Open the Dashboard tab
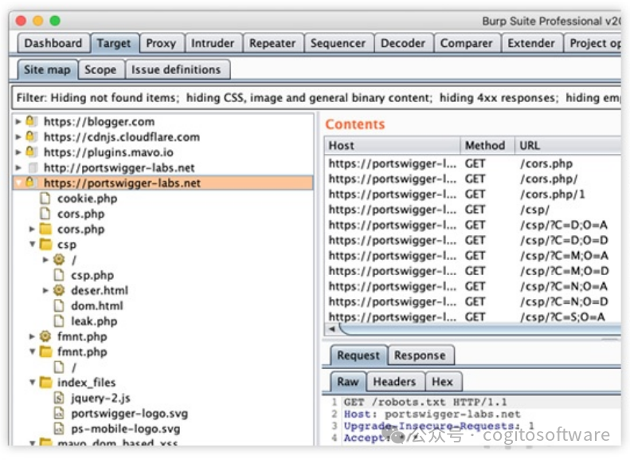Viewport: 630px width, 460px height. point(53,43)
